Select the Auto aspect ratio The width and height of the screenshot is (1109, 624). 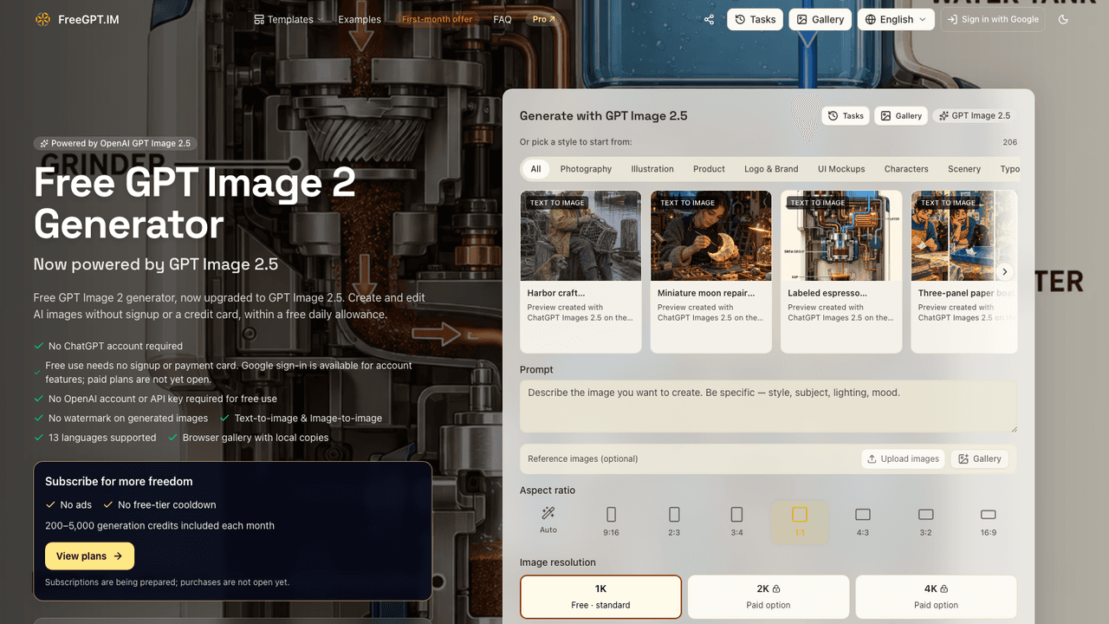[548, 522]
